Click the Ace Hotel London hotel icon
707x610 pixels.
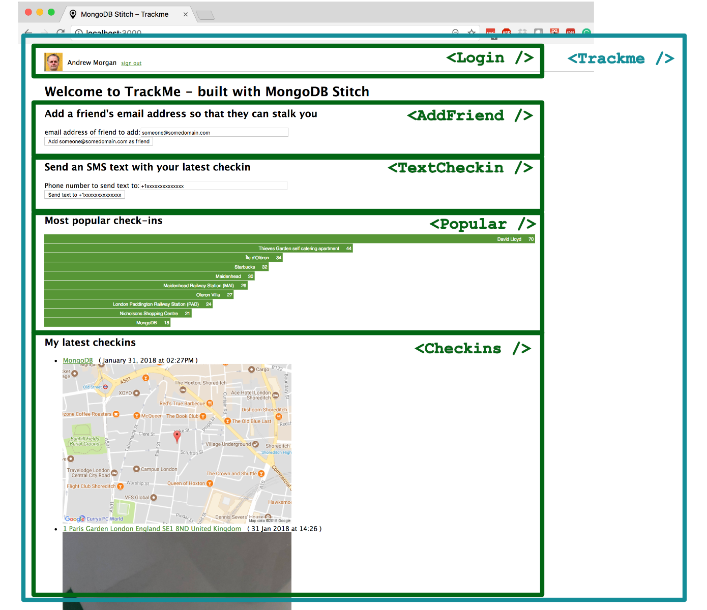[x=276, y=395]
